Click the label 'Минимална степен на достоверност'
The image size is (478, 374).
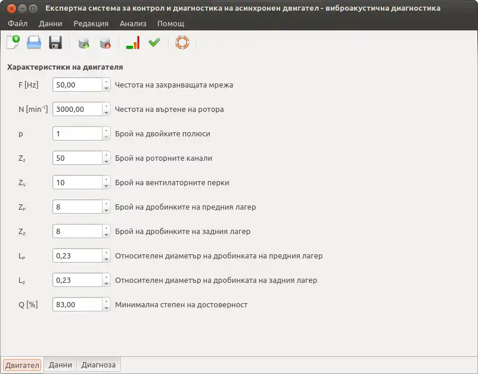[181, 304]
